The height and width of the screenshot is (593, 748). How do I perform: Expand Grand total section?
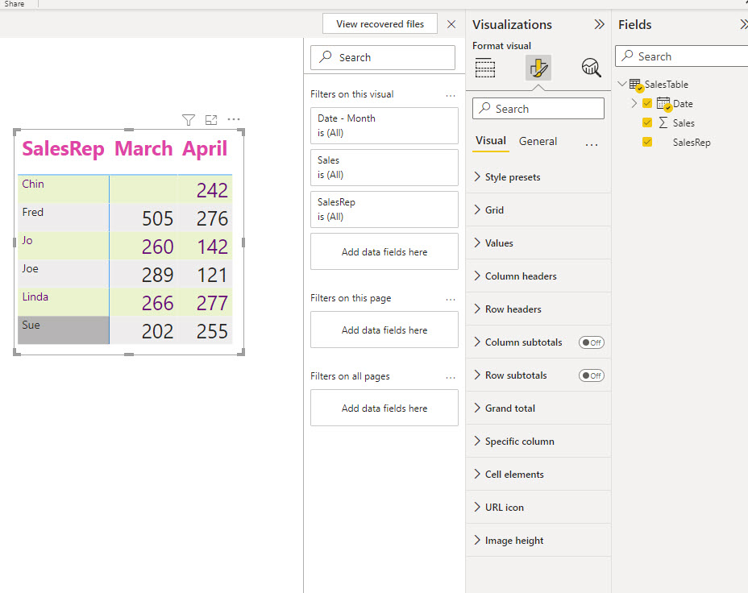[538, 408]
